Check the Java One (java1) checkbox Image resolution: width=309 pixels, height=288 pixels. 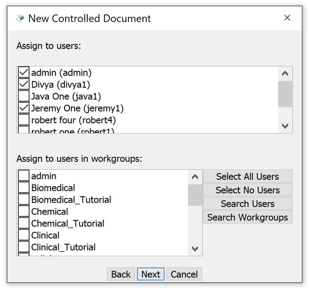pyautogui.click(x=24, y=96)
